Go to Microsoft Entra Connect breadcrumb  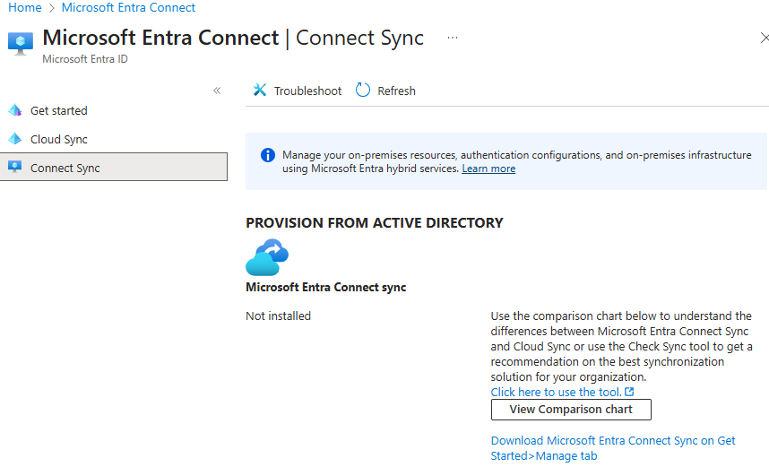click(128, 7)
